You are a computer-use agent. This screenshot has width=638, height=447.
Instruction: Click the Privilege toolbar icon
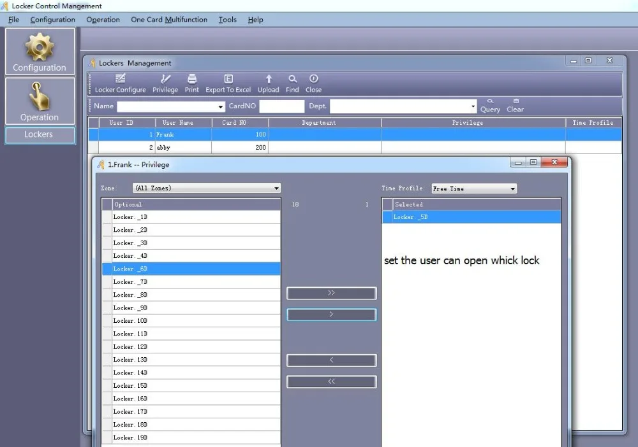click(165, 83)
